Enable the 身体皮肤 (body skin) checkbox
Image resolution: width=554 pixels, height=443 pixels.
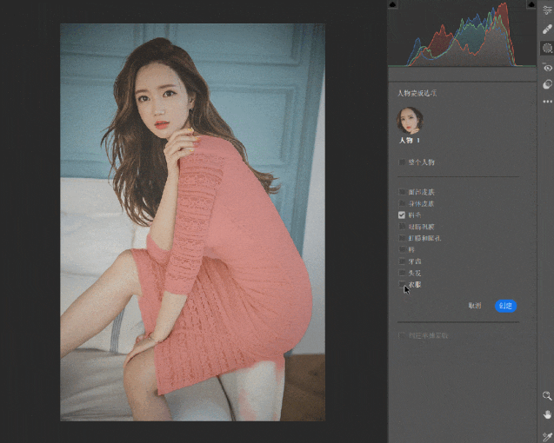pos(402,203)
